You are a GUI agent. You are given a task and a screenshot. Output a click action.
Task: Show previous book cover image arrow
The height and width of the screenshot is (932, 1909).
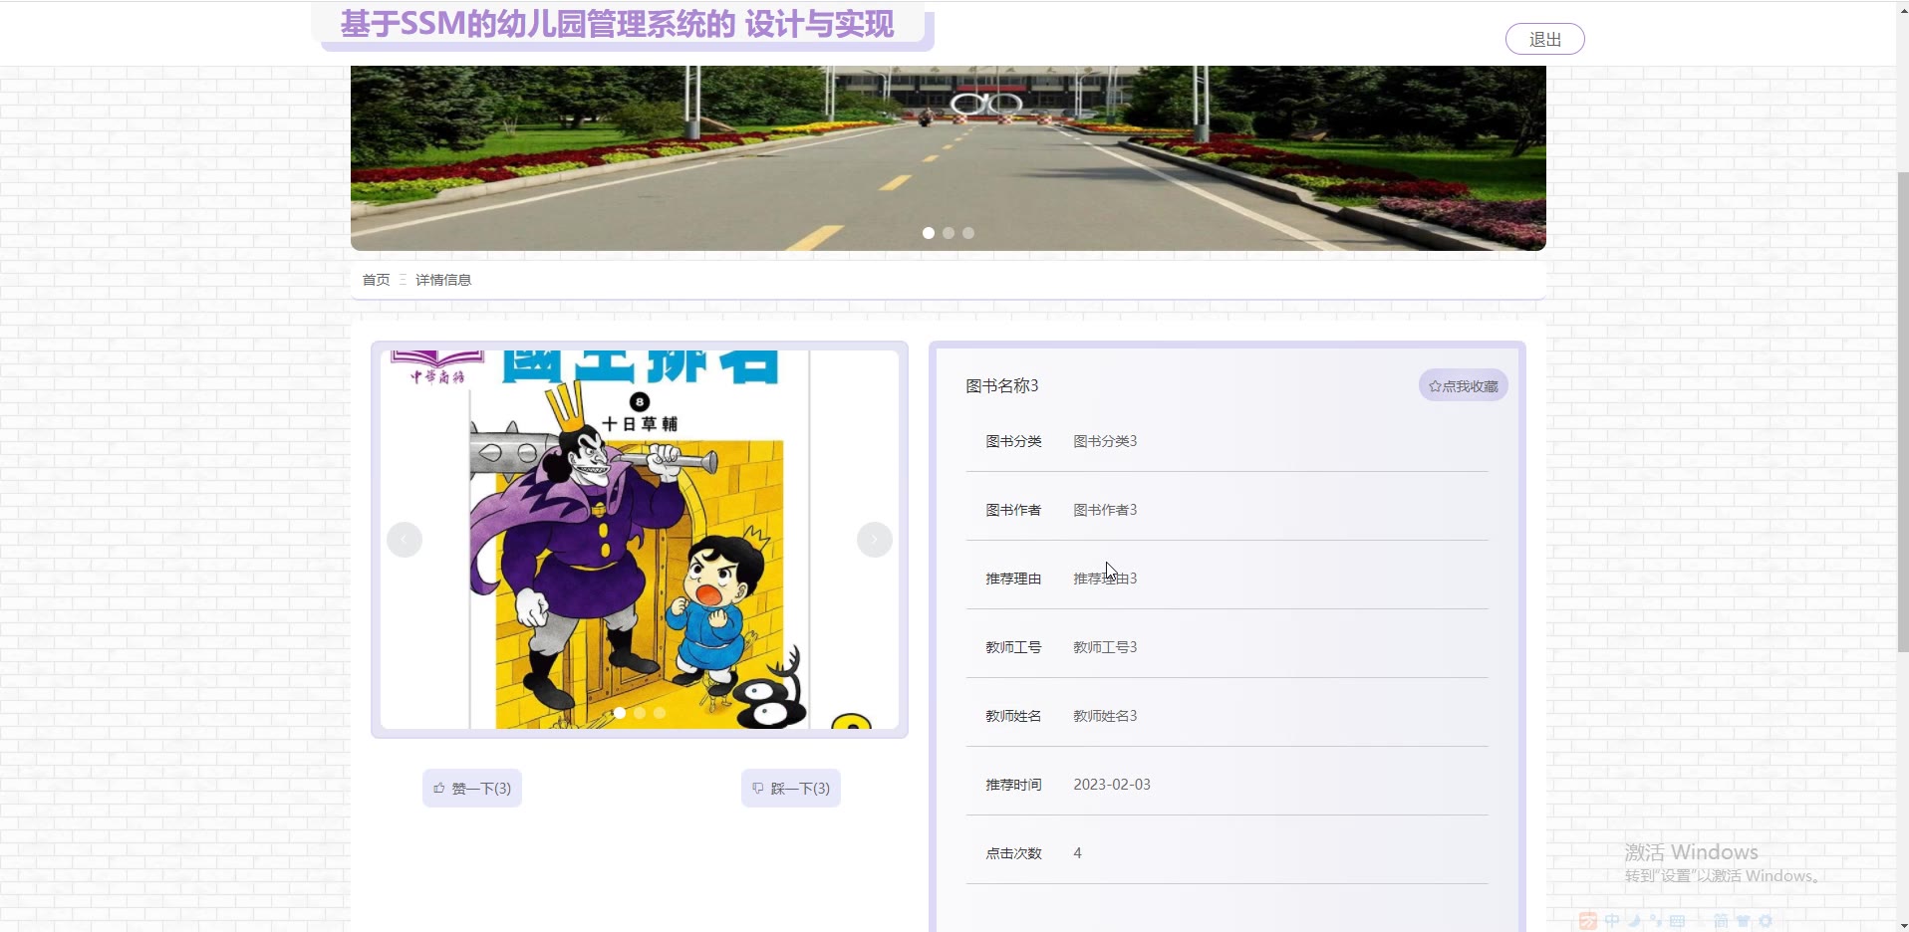click(x=405, y=540)
